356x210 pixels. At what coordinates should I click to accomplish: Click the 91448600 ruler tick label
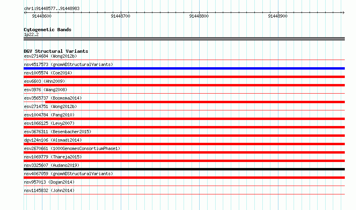click(42, 16)
